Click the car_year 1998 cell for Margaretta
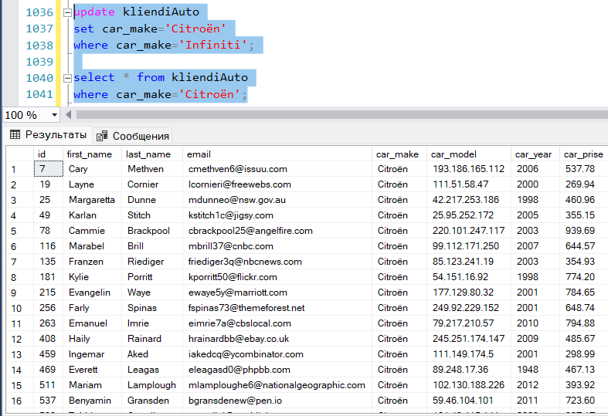 (535, 200)
